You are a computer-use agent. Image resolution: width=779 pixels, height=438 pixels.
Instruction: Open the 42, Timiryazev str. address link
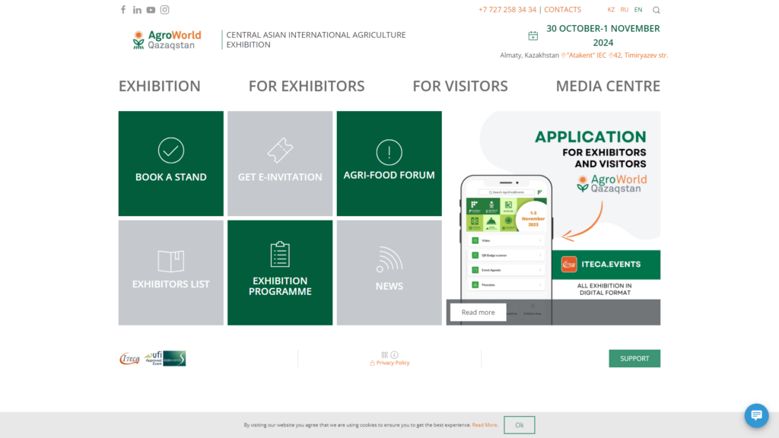coord(638,55)
